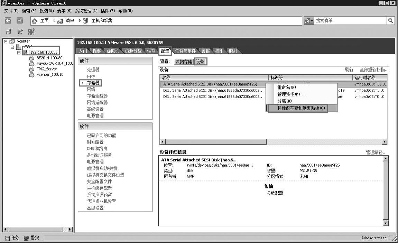Open the 主页 breadcrumb arrow dropdown
The width and height of the screenshot is (398, 243).
coord(54,20)
